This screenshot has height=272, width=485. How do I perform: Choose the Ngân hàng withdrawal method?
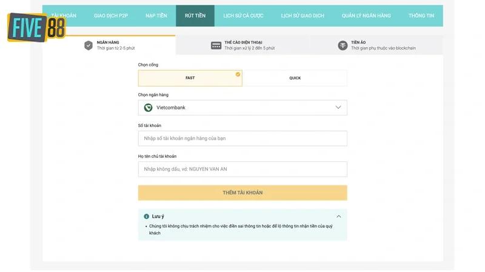tap(109, 45)
